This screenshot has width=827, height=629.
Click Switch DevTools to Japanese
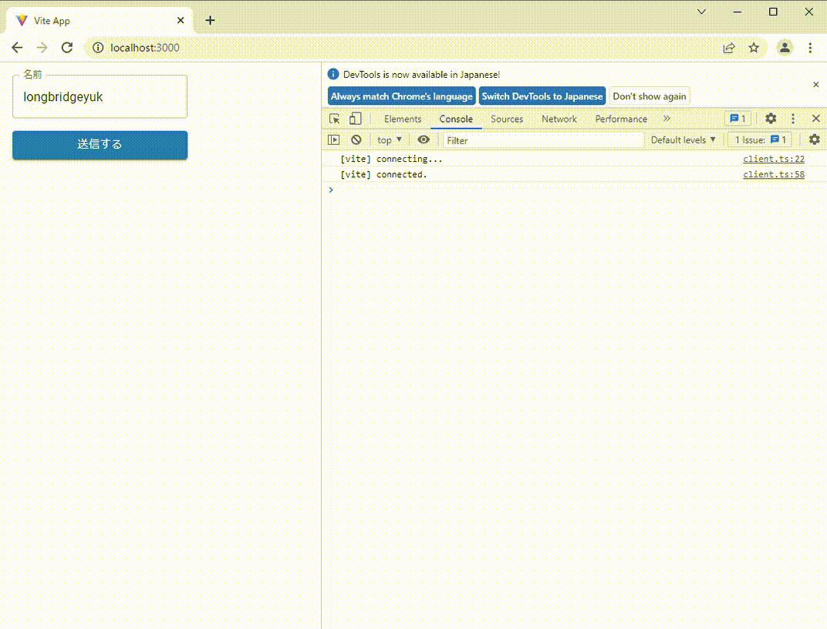(x=542, y=96)
